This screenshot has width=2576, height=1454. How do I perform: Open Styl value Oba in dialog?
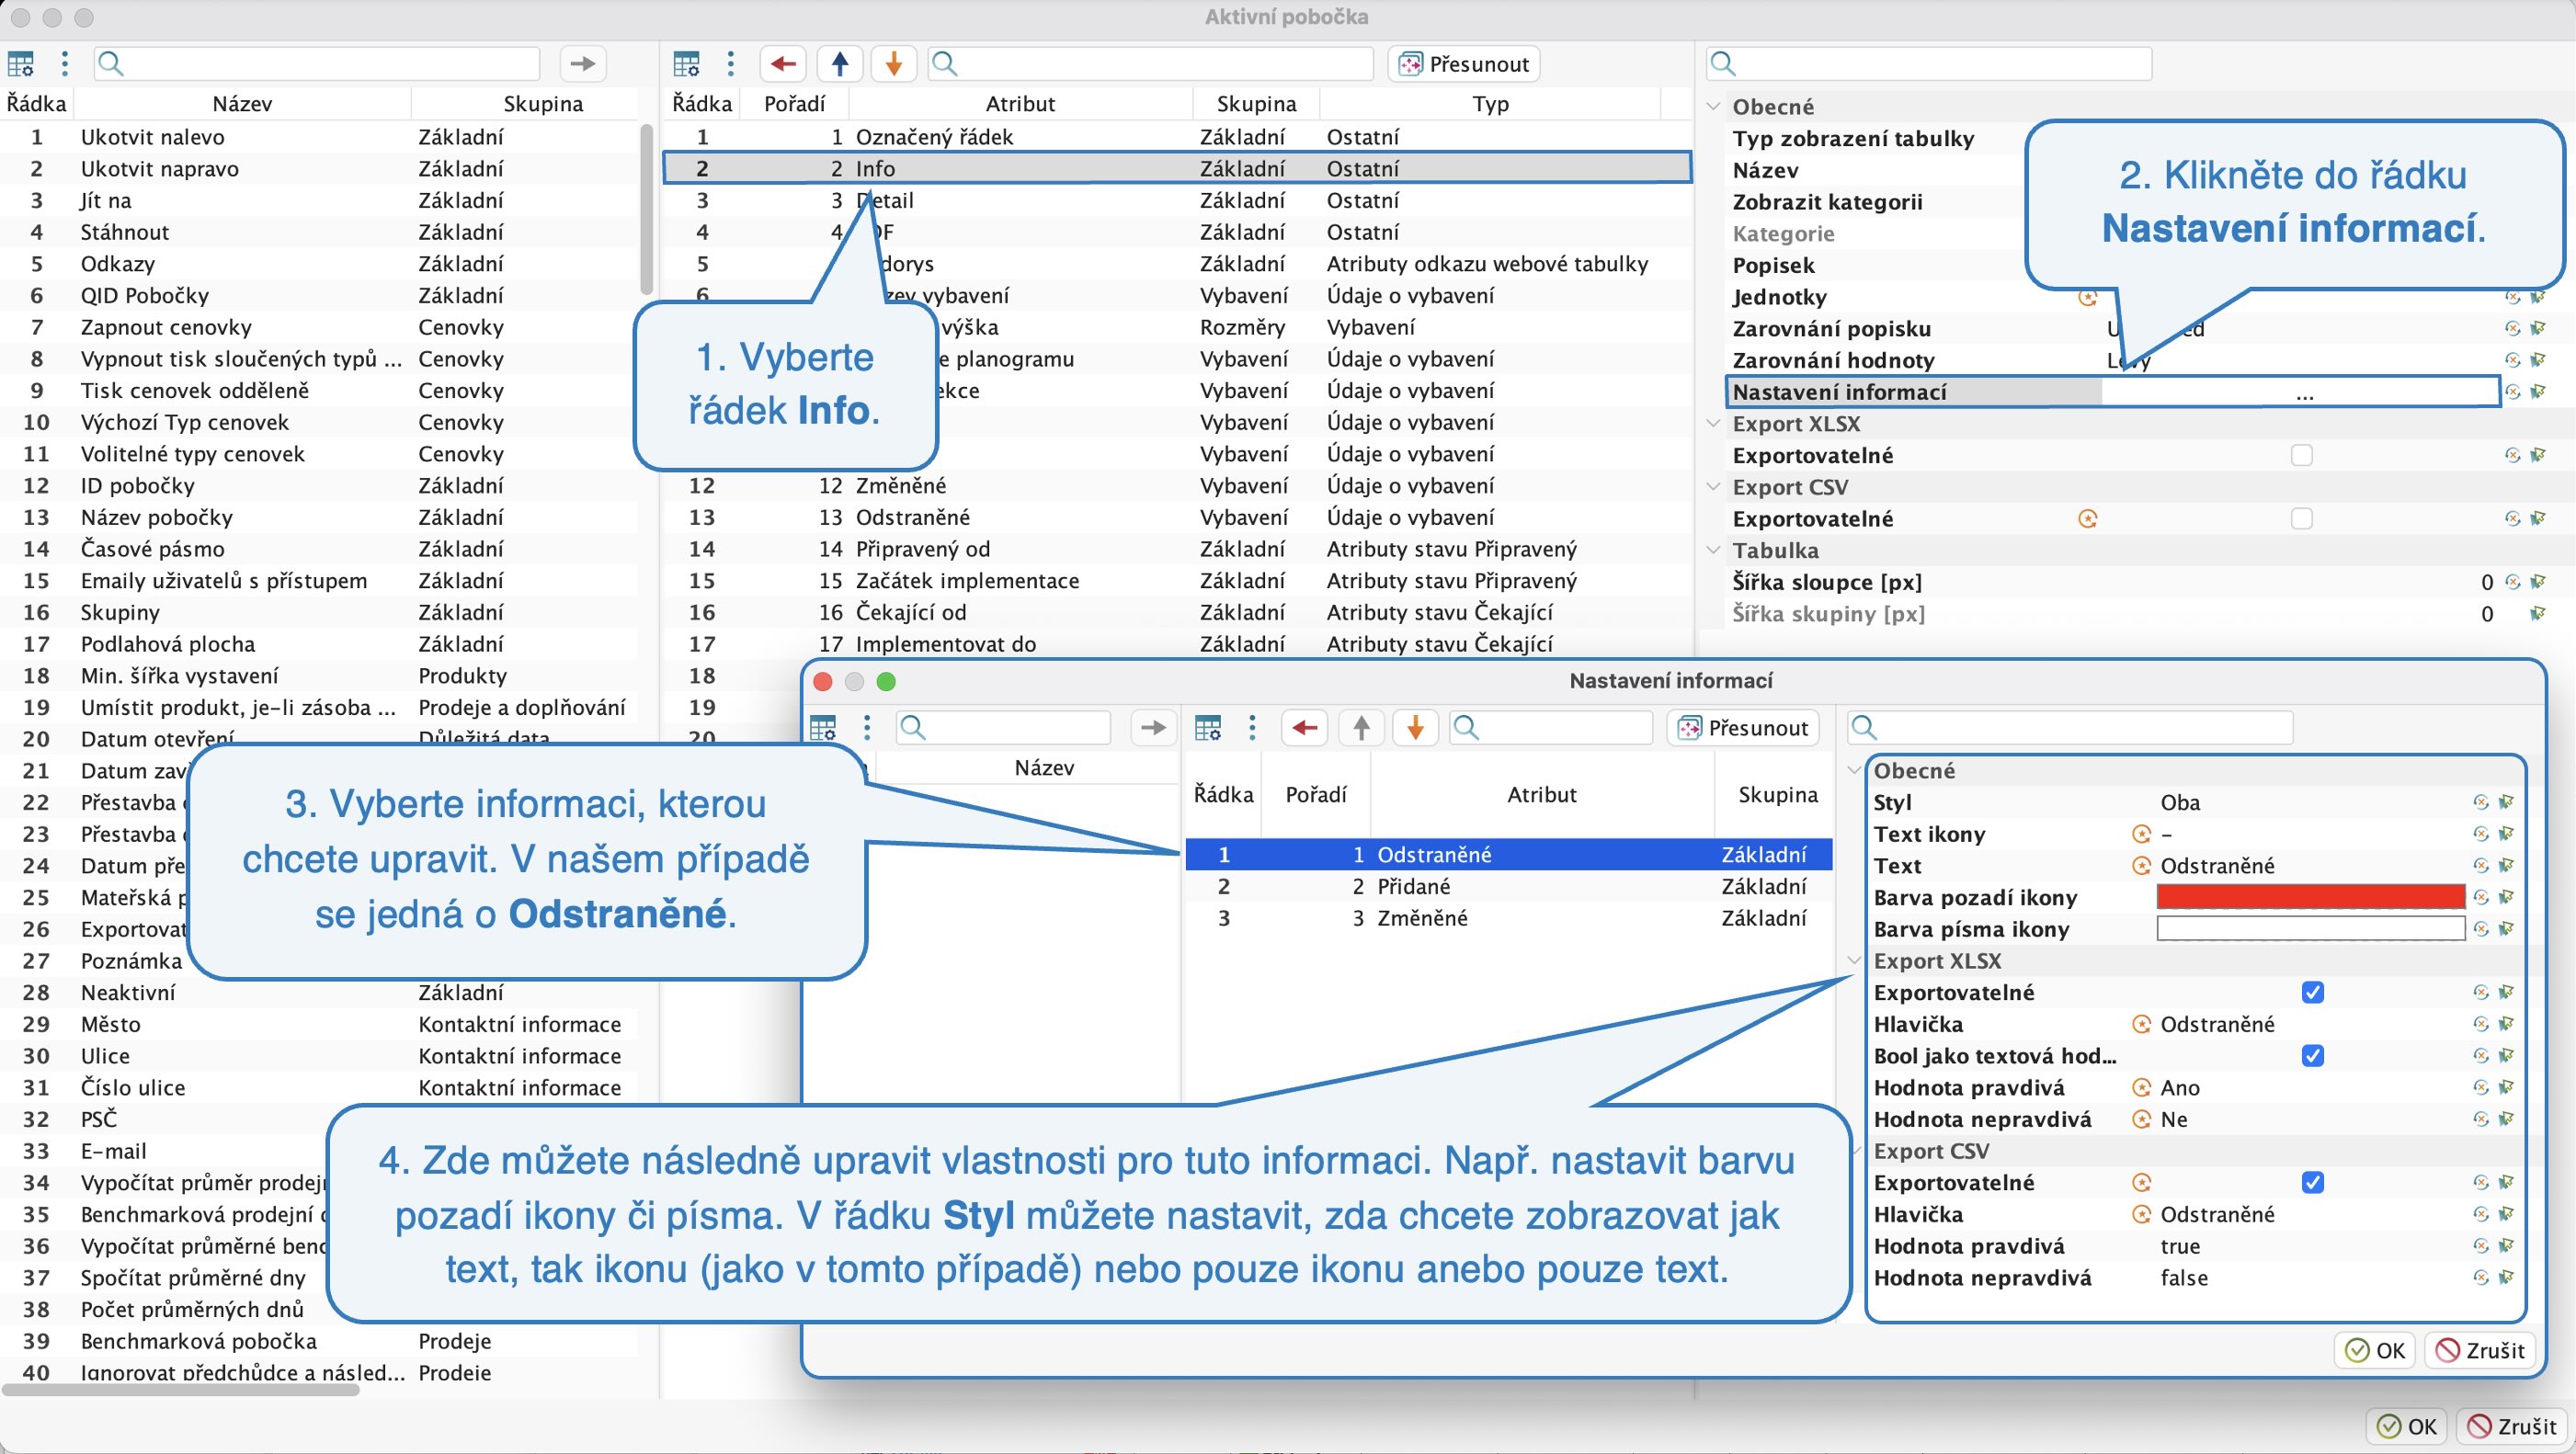coord(2310,802)
